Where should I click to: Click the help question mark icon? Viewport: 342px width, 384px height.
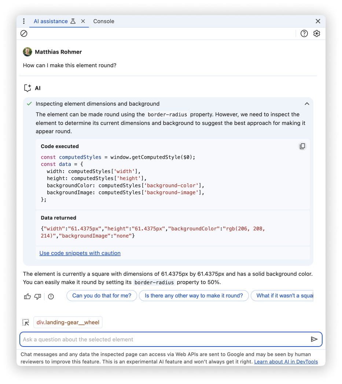pyautogui.click(x=304, y=33)
